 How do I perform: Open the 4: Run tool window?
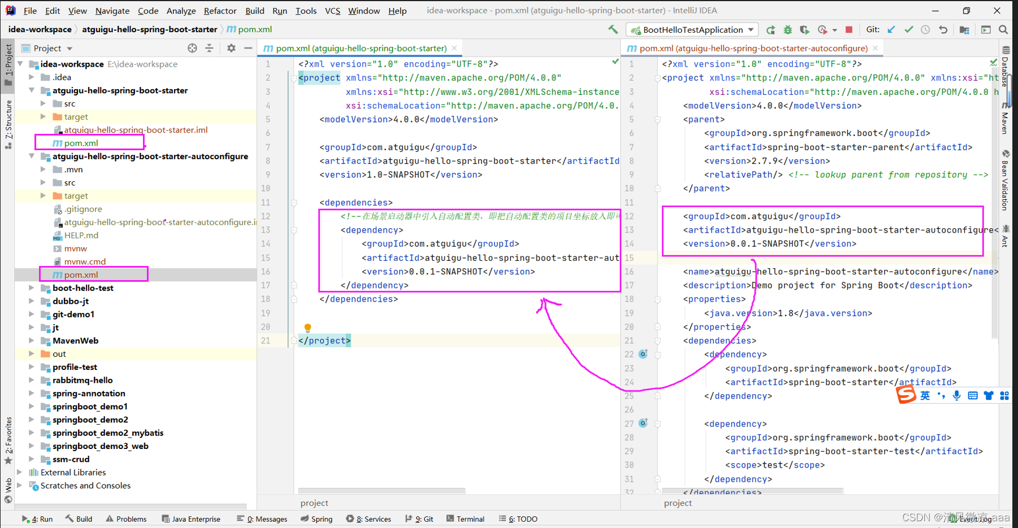[37, 519]
